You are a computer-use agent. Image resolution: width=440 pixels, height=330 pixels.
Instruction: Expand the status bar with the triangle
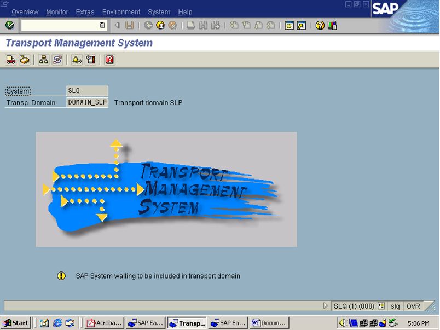(325, 305)
